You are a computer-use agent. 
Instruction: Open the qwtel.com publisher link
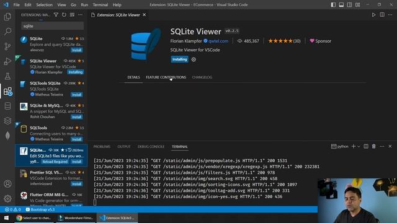218,41
